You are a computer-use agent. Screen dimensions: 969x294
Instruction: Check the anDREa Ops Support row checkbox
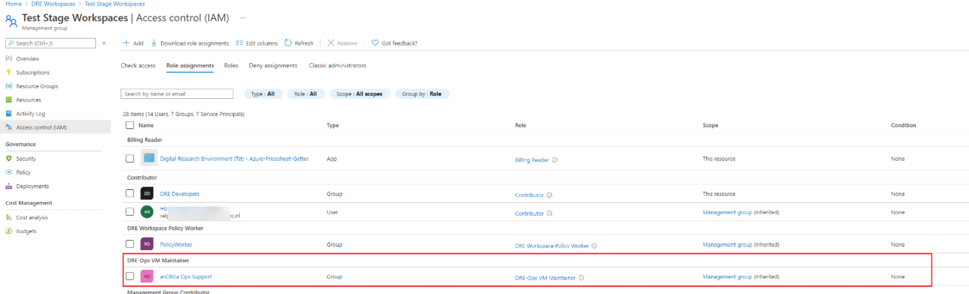tap(130, 276)
